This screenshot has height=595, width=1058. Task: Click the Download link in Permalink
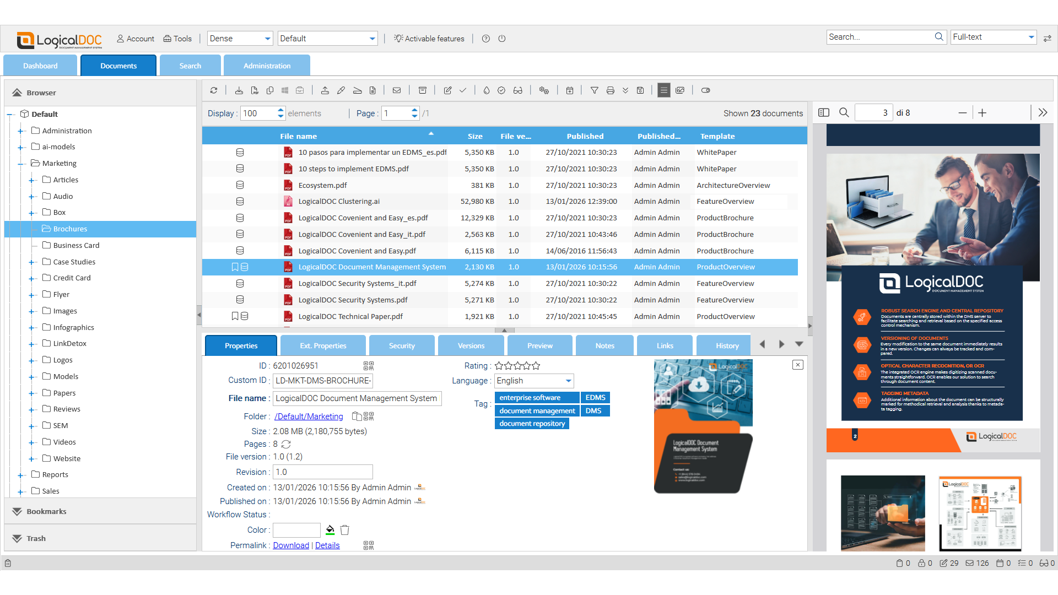(x=290, y=545)
